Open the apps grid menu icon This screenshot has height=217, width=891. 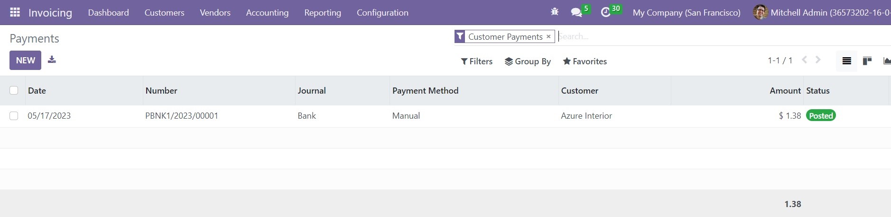click(x=15, y=12)
